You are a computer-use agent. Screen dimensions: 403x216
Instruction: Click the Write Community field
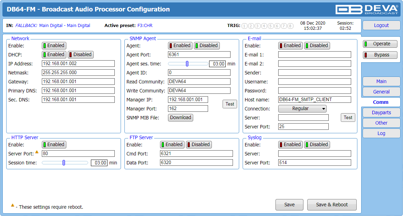(199, 91)
